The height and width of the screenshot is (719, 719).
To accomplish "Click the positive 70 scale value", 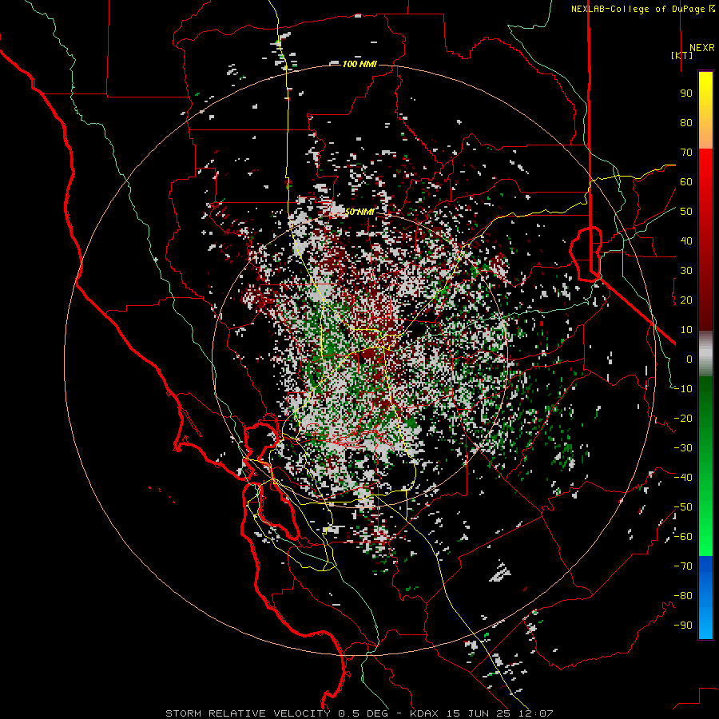I will [686, 153].
